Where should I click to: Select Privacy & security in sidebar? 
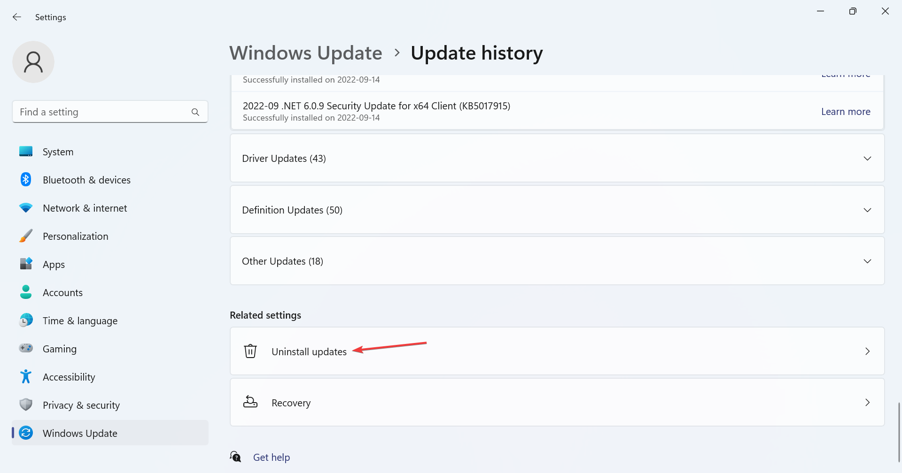[81, 405]
